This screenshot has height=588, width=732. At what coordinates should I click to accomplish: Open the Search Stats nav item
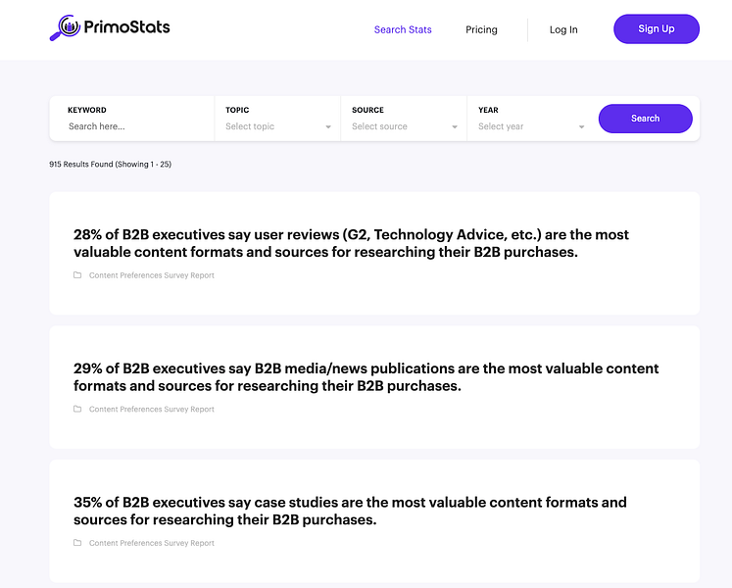tap(403, 29)
